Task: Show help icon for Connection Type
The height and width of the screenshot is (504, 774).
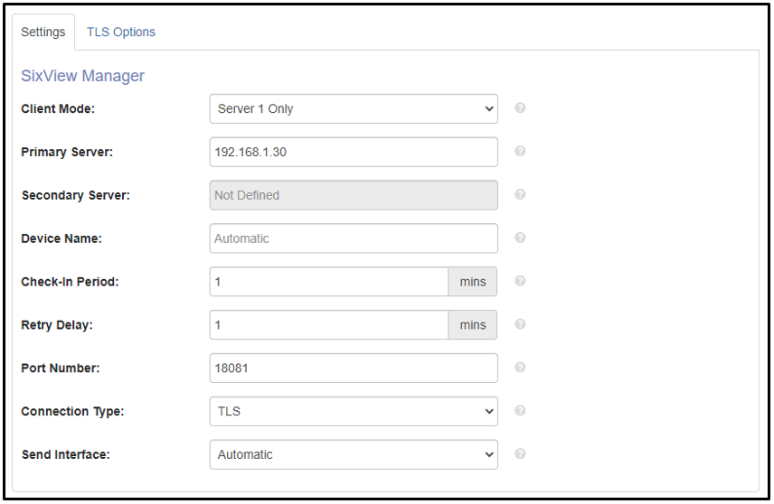Action: [x=520, y=410]
